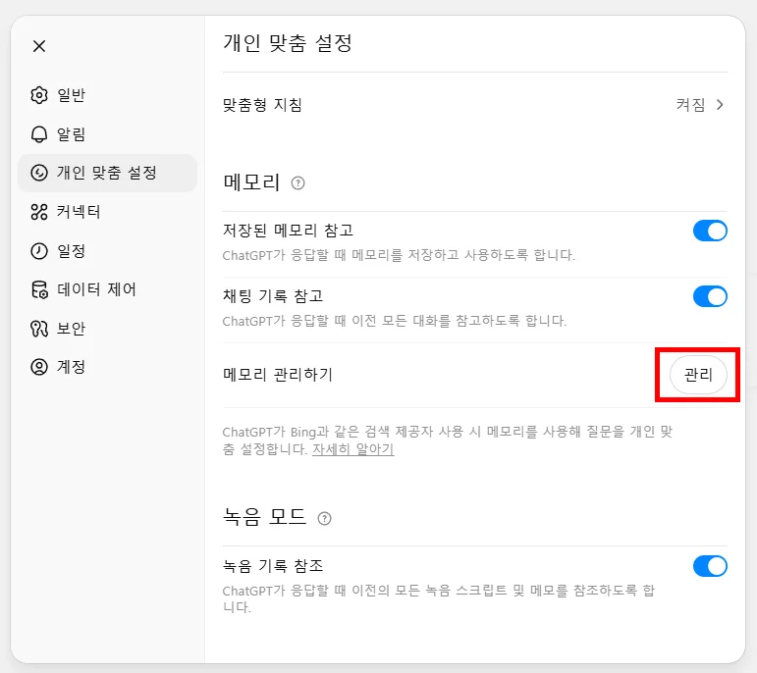Click the 녹음 기록 참조 label
The image size is (757, 673).
coord(273,565)
